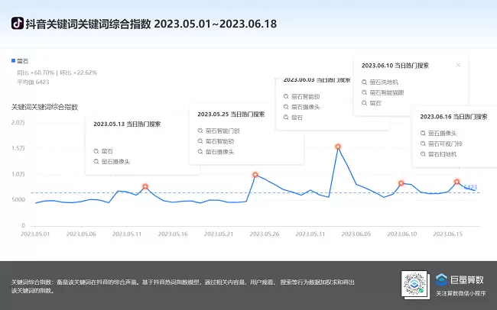The height and width of the screenshot is (310, 497).
Task: Select the red peak marker at 2023.06.16
Action: click(456, 182)
